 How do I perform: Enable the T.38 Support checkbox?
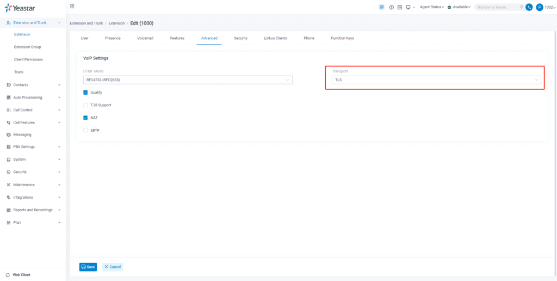pos(85,105)
